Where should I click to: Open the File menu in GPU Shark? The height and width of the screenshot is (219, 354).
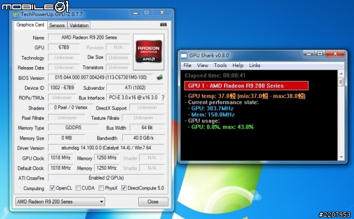188,65
